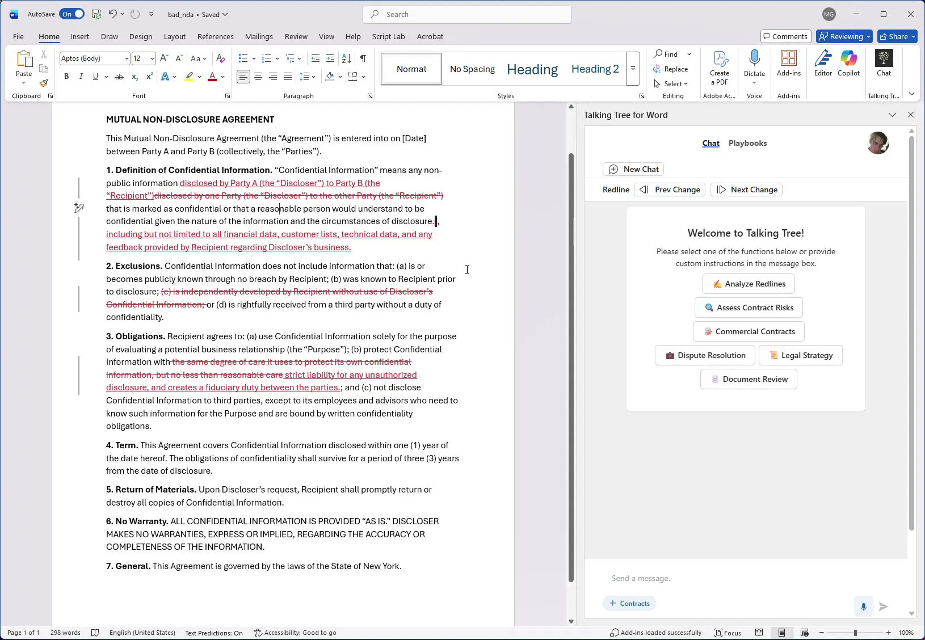Screen dimensions: 925x640
Task: Click Analyze Redlines button
Action: [749, 284]
